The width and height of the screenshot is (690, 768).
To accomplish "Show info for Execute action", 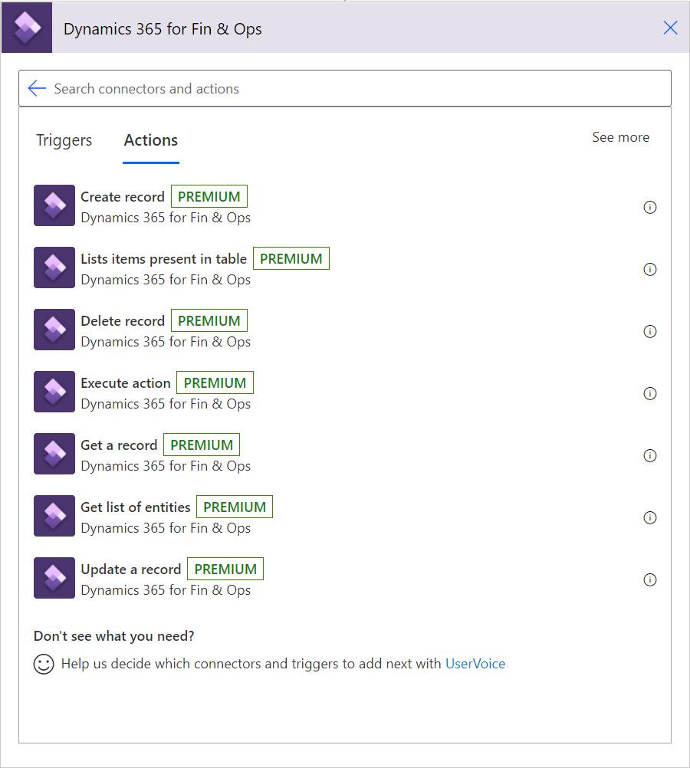I will (x=650, y=393).
